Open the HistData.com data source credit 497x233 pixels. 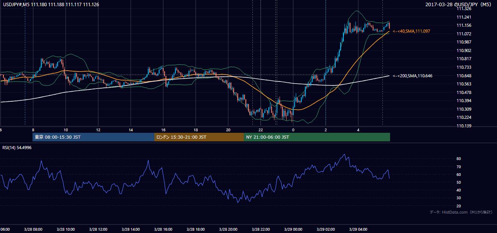pyautogui.click(x=461, y=212)
